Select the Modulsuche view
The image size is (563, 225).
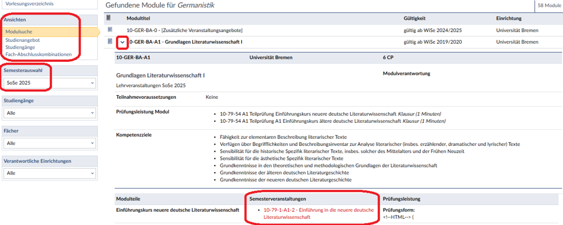(50, 32)
